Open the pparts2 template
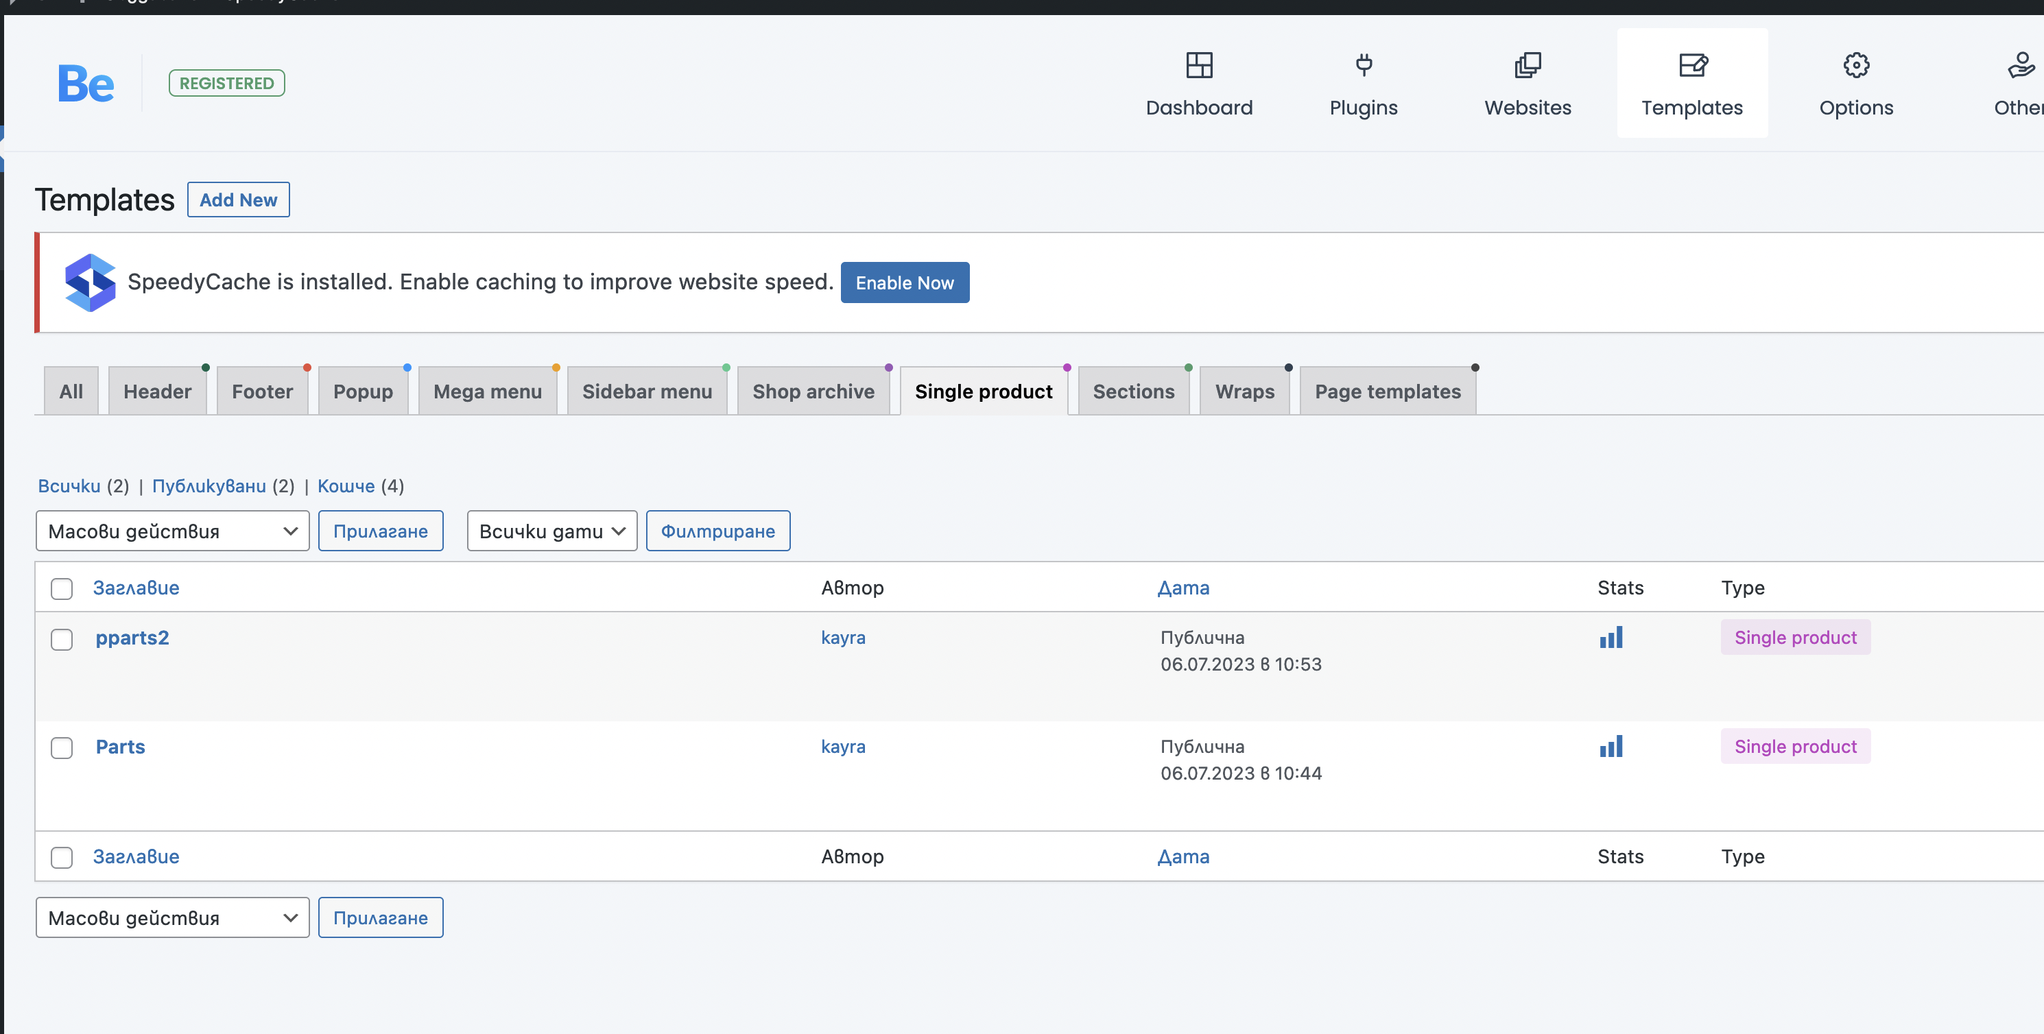Image resolution: width=2044 pixels, height=1034 pixels. click(132, 637)
